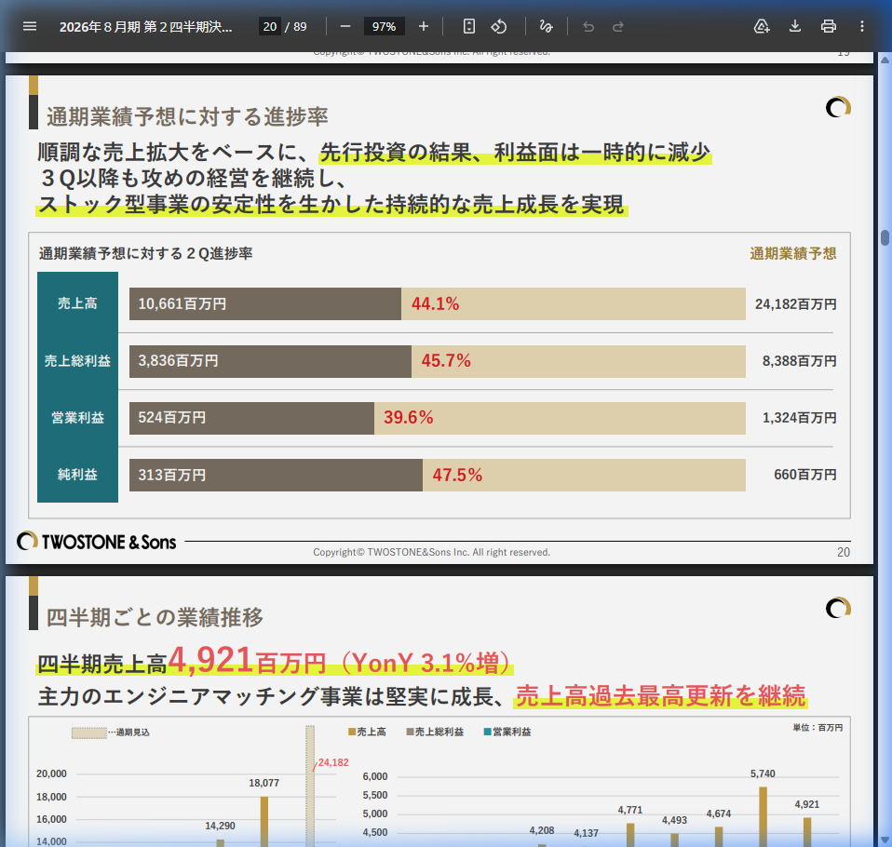Image resolution: width=892 pixels, height=847 pixels.
Task: Open the three-dot options menu
Action: click(861, 26)
